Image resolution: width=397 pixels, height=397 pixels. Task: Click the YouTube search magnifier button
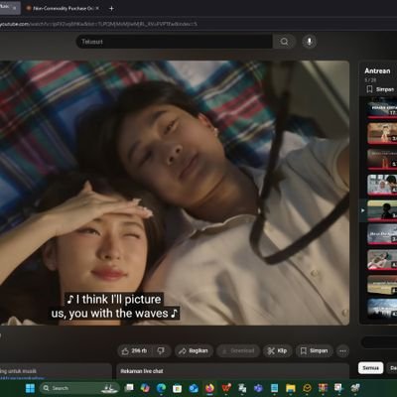click(284, 42)
